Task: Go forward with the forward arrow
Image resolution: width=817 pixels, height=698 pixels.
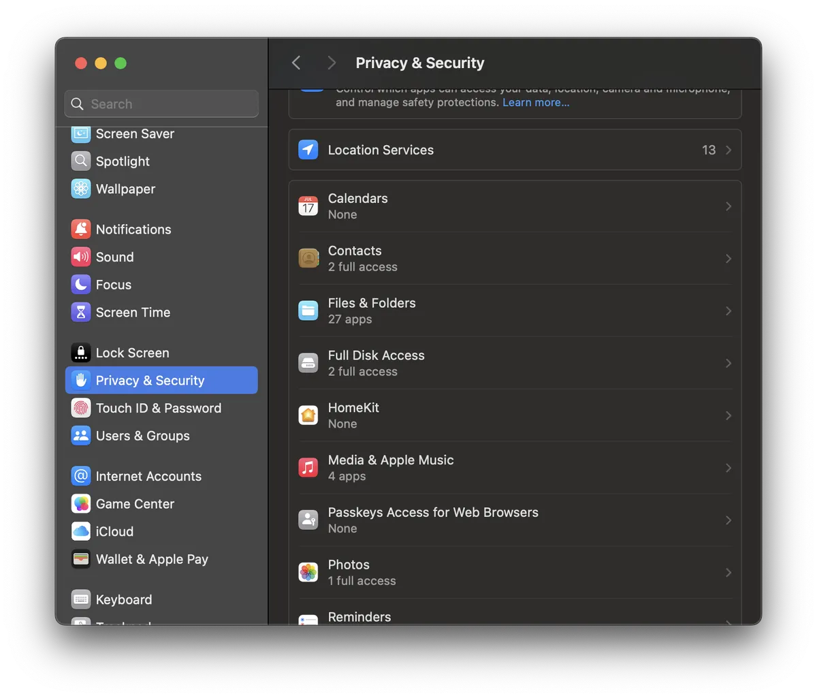Action: click(x=332, y=63)
